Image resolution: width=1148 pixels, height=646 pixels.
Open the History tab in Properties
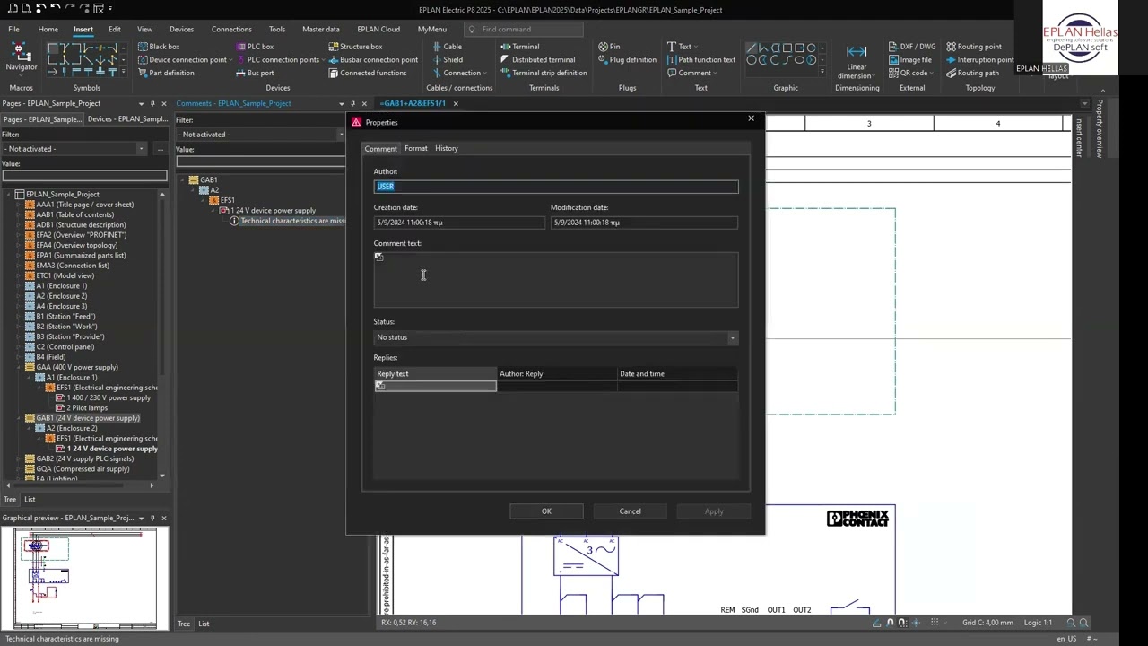[446, 148]
